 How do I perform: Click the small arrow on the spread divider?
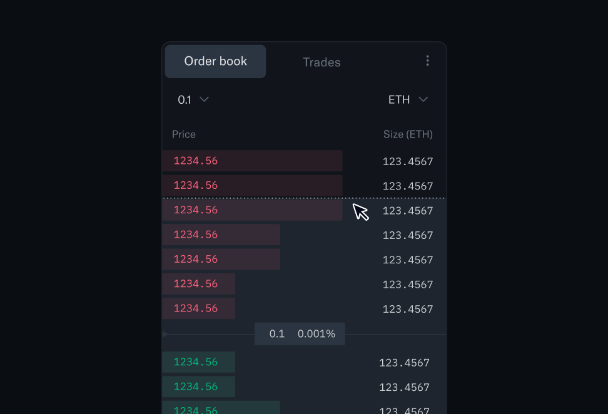point(165,333)
